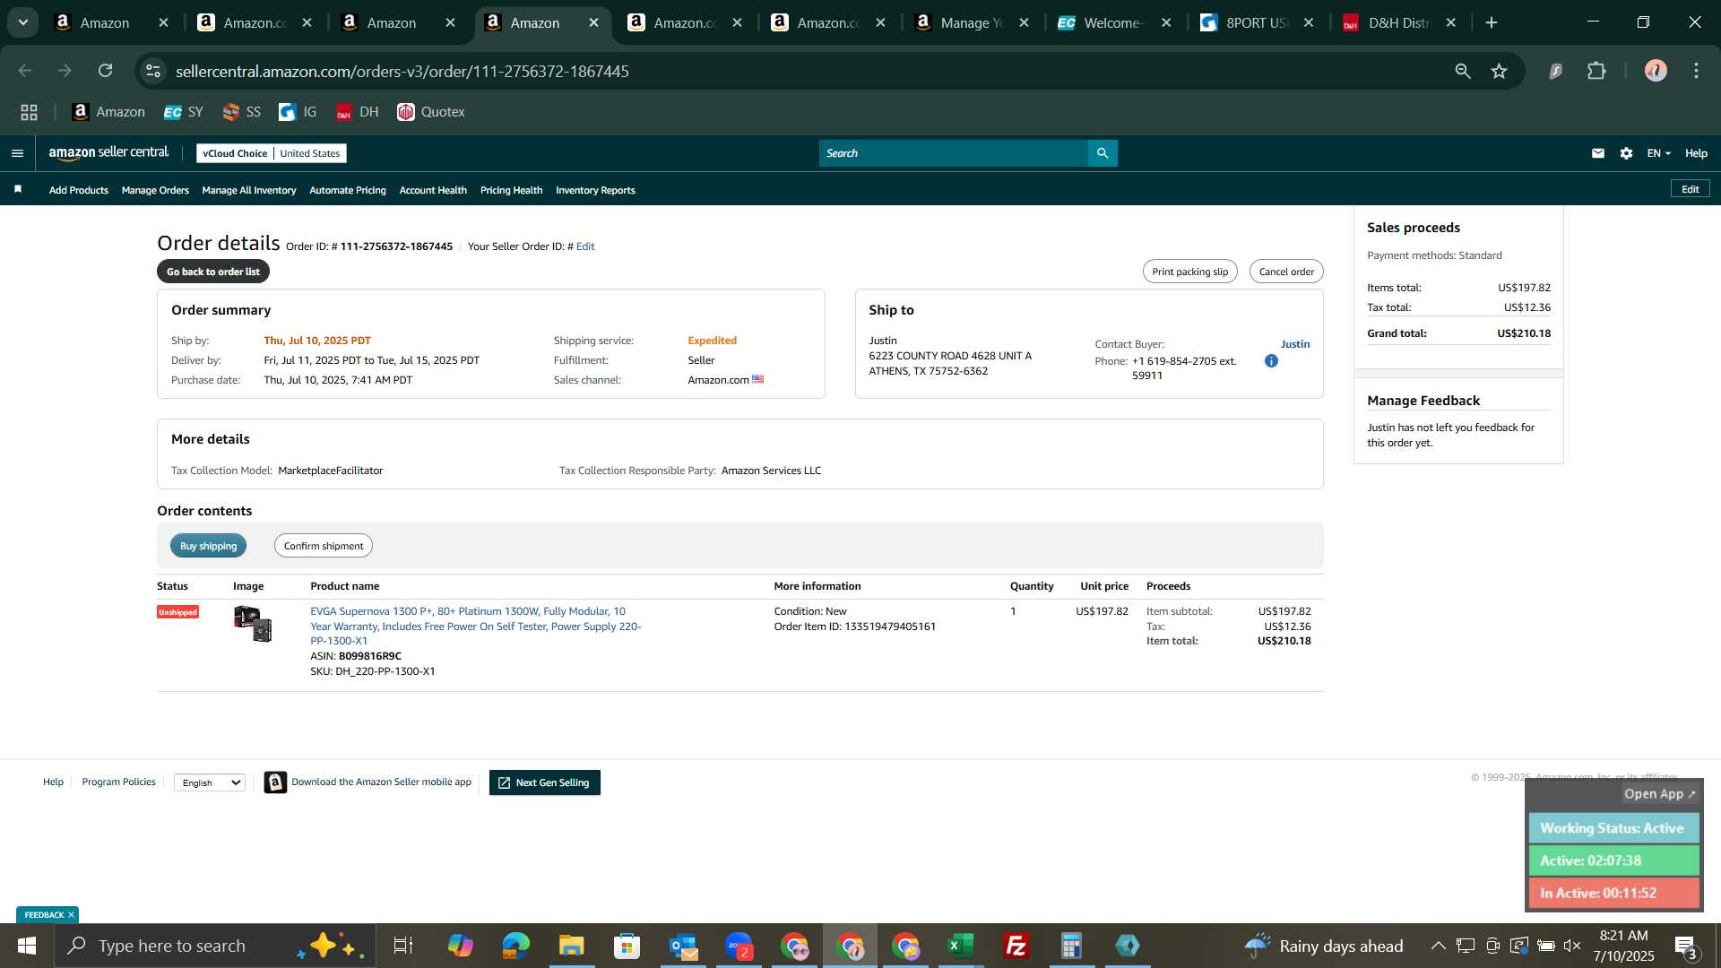Click the Confirm shipment button

point(324,546)
